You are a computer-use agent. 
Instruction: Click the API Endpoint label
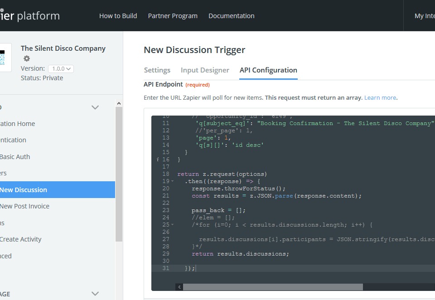coord(163,84)
